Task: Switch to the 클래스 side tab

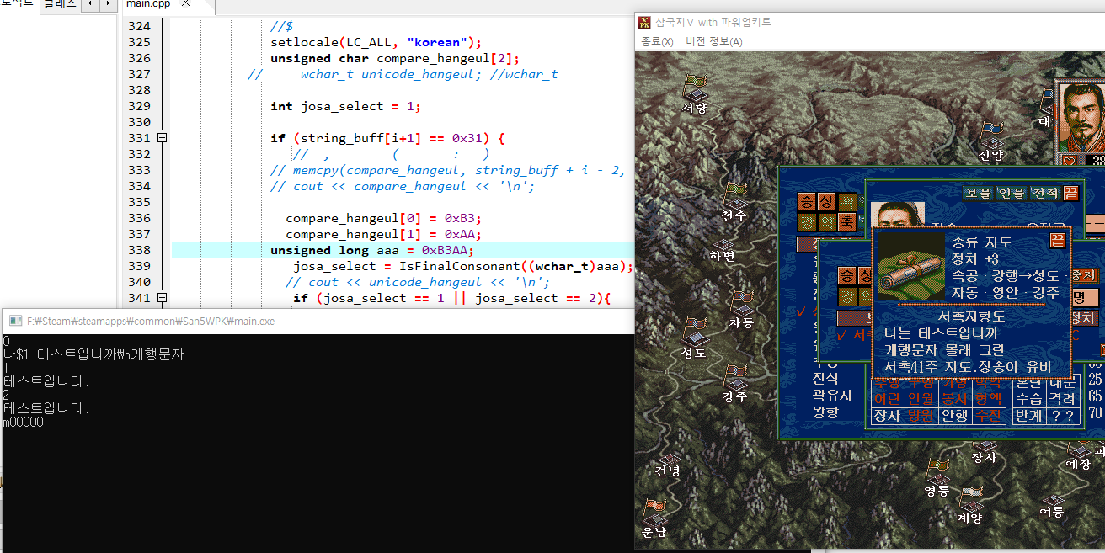Action: (x=60, y=4)
